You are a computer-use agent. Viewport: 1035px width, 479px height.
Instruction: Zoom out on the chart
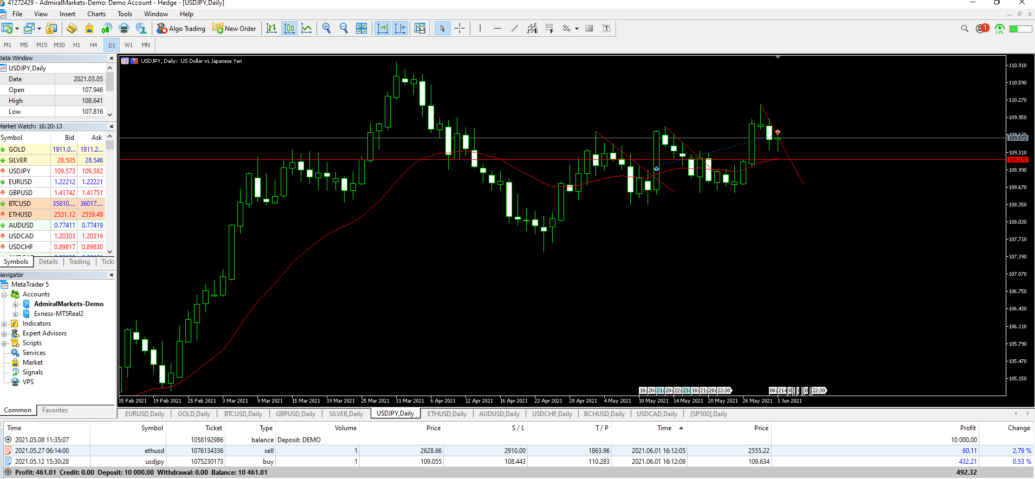tap(344, 28)
